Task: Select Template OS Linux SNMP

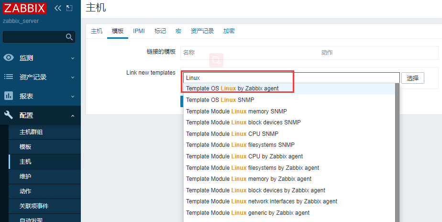Action: coord(289,100)
